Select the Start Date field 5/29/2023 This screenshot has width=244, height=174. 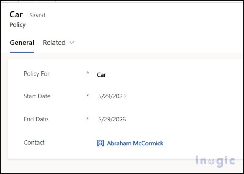(x=112, y=96)
